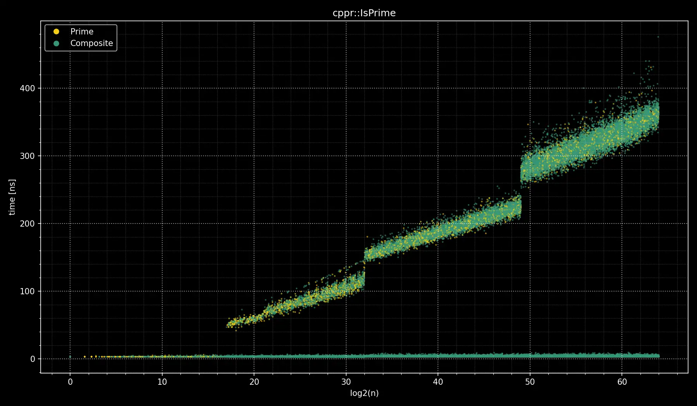Click the y-axis tick label 0
Viewport: 697px width, 406px height.
pyautogui.click(x=33, y=359)
